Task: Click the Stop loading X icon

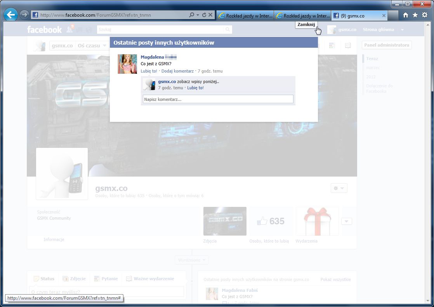Action: pos(210,15)
